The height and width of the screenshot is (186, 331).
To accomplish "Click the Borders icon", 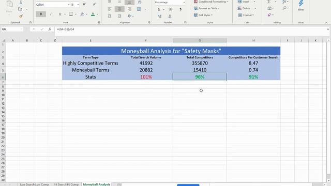I will 71,14.
